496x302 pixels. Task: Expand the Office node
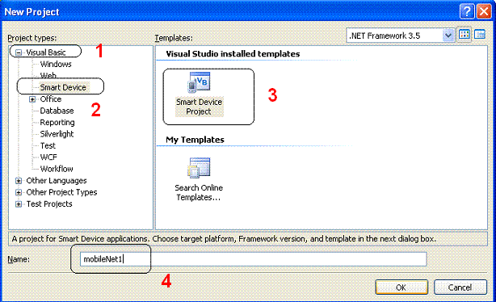tap(32, 99)
